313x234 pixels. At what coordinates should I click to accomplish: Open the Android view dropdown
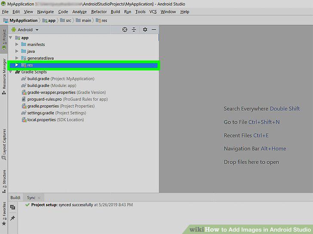click(x=25, y=30)
